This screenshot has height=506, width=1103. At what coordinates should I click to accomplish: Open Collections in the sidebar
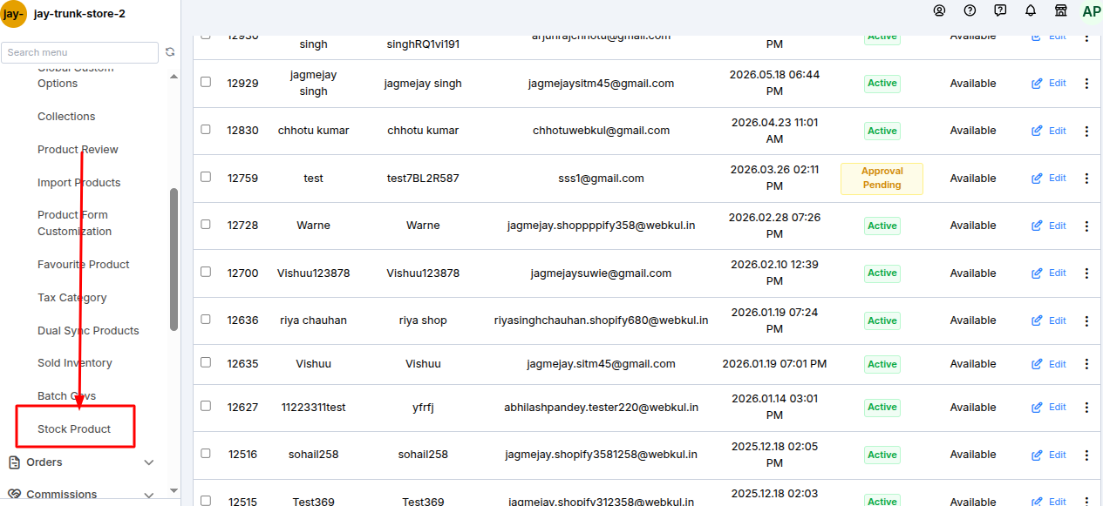tap(66, 117)
